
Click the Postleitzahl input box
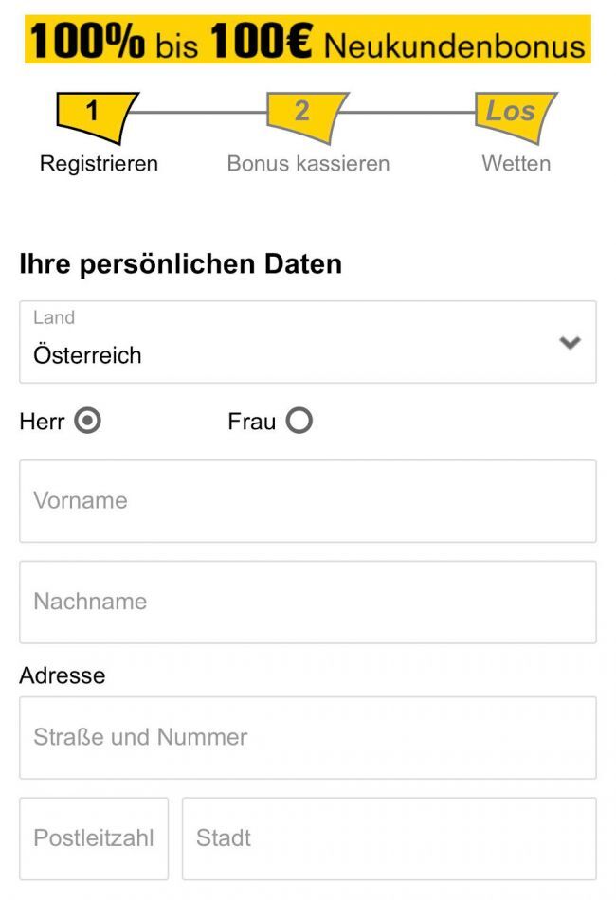[x=94, y=838]
